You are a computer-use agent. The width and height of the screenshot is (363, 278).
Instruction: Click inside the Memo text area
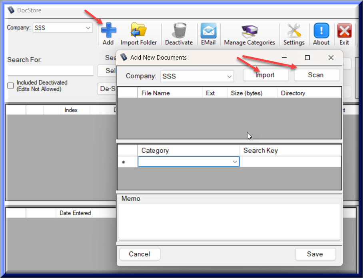coord(229,221)
